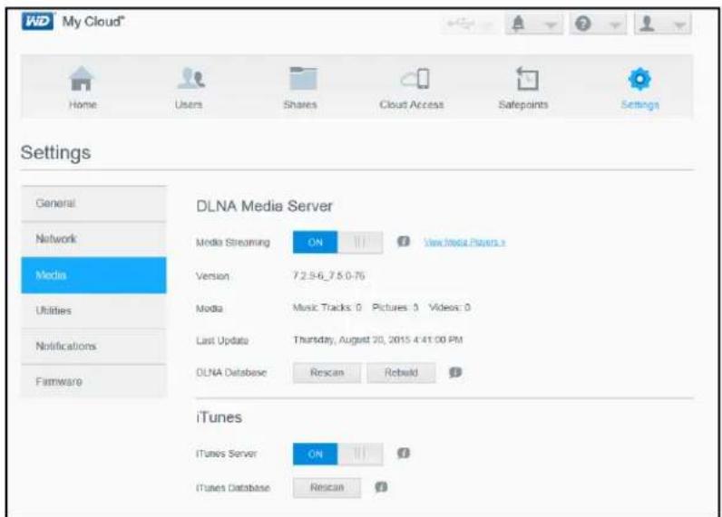Click the Music Tracks count text
Image resolution: width=722 pixels, height=517 pixels.
[327, 307]
